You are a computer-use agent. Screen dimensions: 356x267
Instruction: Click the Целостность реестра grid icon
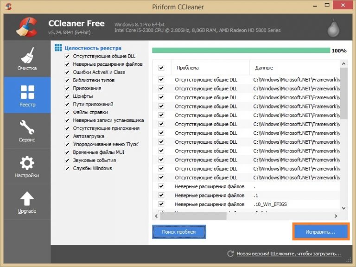coord(58,48)
